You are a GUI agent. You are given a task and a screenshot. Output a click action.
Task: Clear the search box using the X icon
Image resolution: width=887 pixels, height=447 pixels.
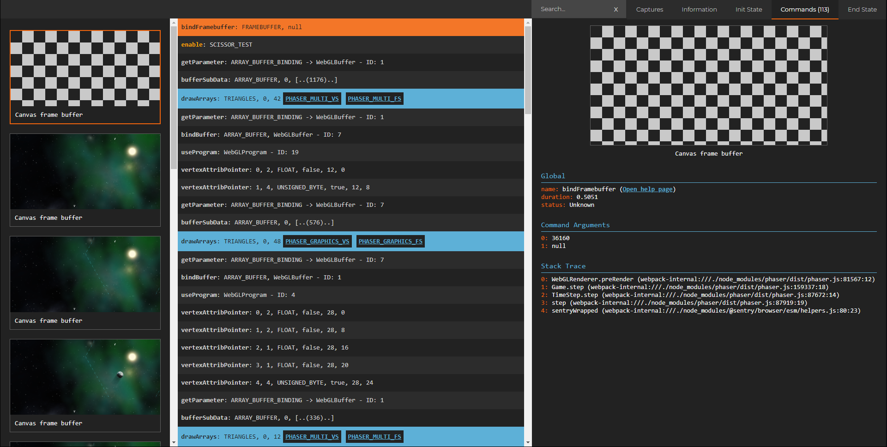[616, 9]
